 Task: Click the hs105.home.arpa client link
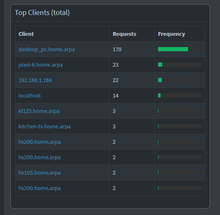tap(40, 172)
